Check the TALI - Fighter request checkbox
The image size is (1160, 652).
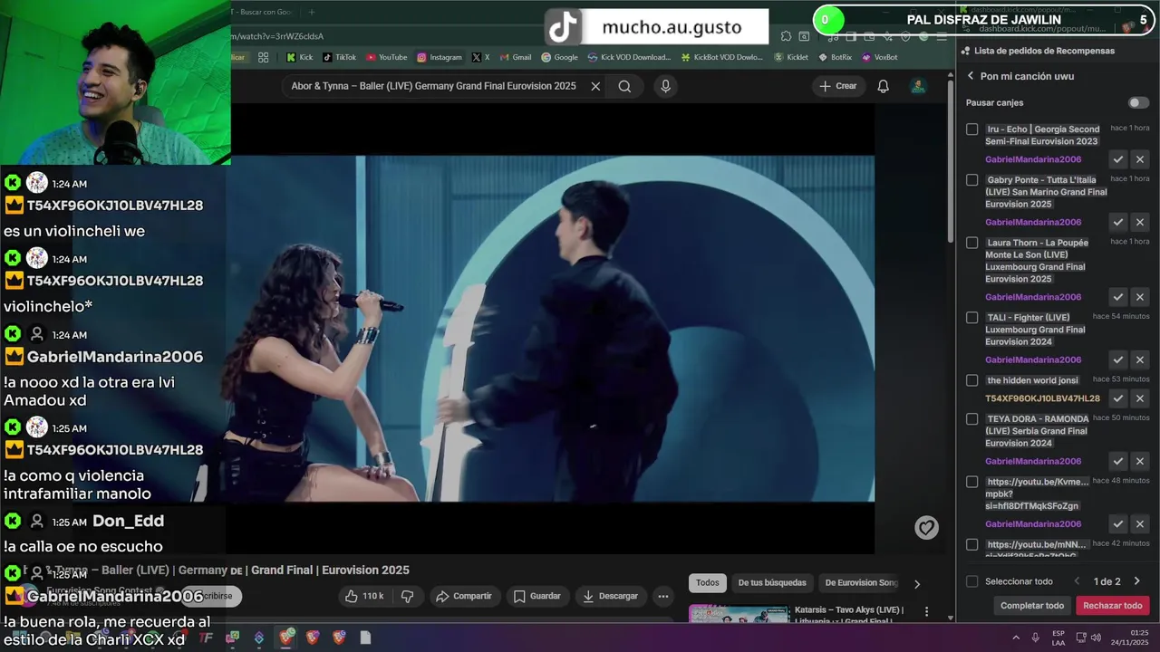click(971, 318)
